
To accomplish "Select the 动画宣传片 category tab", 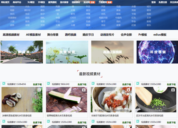I will click(x=107, y=34).
